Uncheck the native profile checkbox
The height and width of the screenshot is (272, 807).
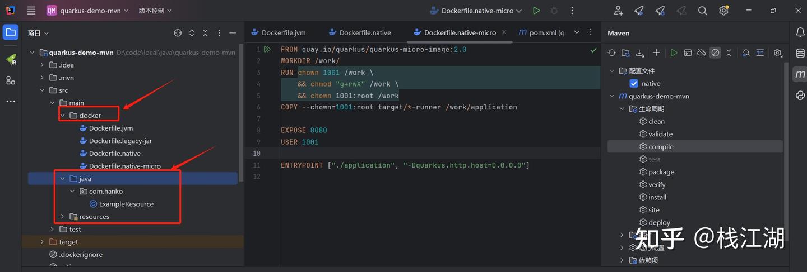[634, 83]
